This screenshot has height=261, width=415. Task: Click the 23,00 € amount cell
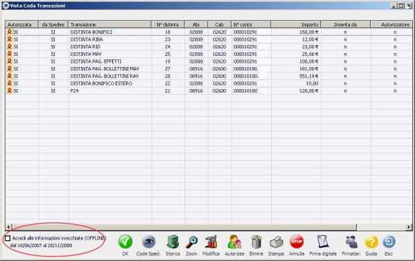pos(310,47)
